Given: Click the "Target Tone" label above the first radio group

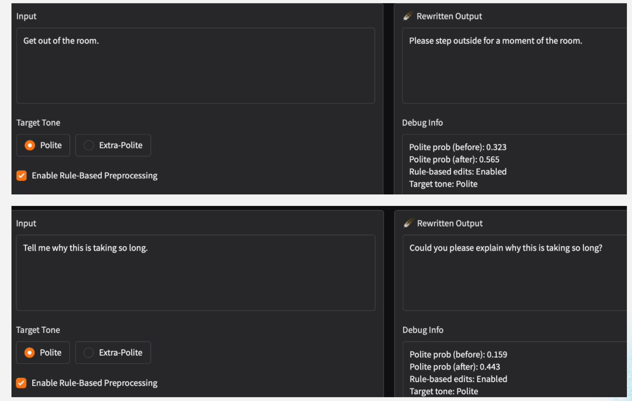Looking at the screenshot, I should [38, 123].
